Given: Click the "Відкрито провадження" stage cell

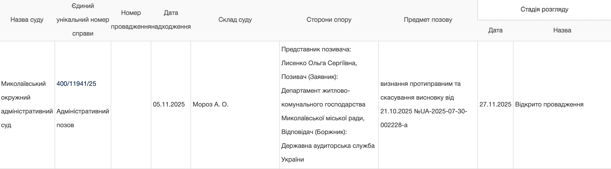Looking at the screenshot, I should pos(549,104).
